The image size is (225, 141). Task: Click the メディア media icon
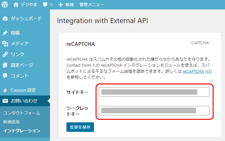(x=5, y=44)
